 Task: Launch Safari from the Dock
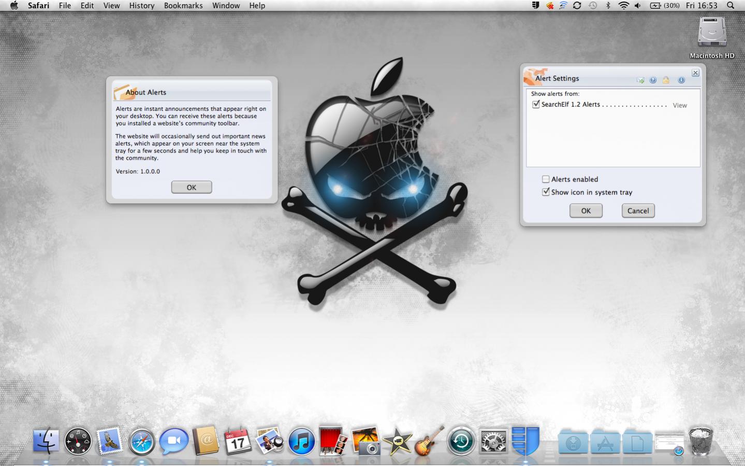[142, 442]
